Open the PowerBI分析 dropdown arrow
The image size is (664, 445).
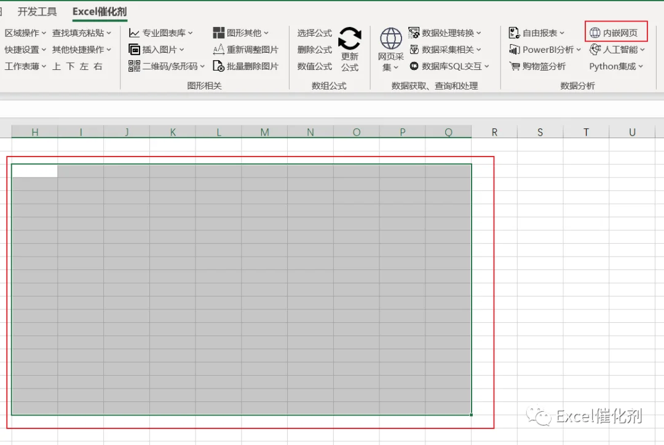pyautogui.click(x=579, y=50)
